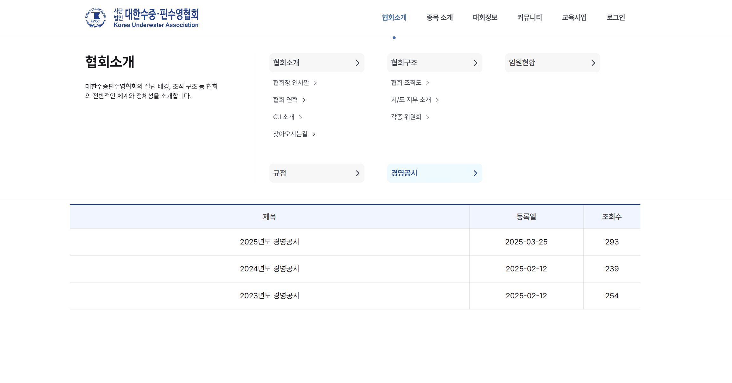Open the 교육사업 navigation menu
This screenshot has width=732, height=383.
click(x=574, y=17)
